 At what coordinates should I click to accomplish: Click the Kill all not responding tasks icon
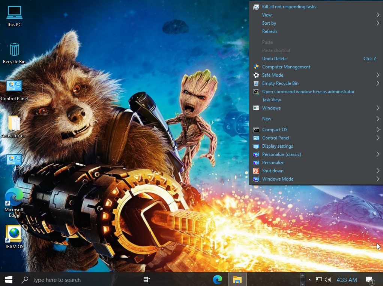[x=256, y=7]
